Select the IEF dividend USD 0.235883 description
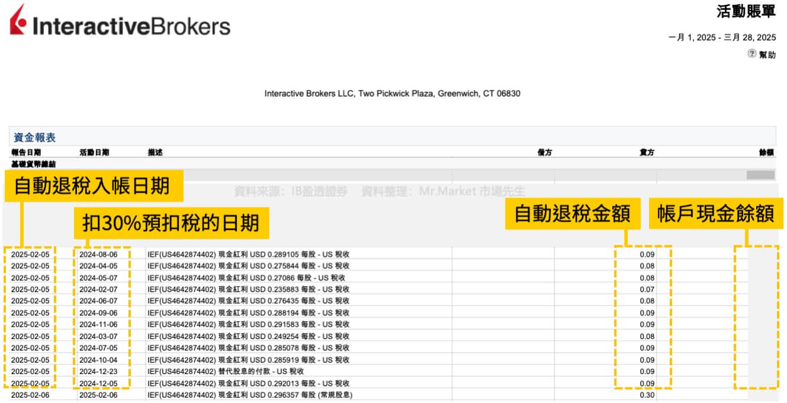This screenshot has height=403, width=787. click(x=249, y=289)
